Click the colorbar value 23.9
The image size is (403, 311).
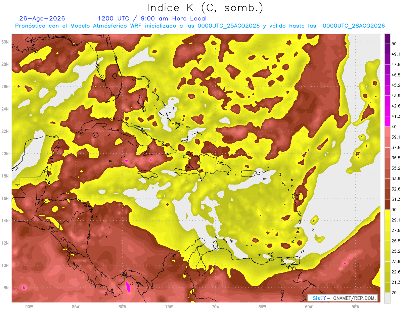(x=396, y=261)
